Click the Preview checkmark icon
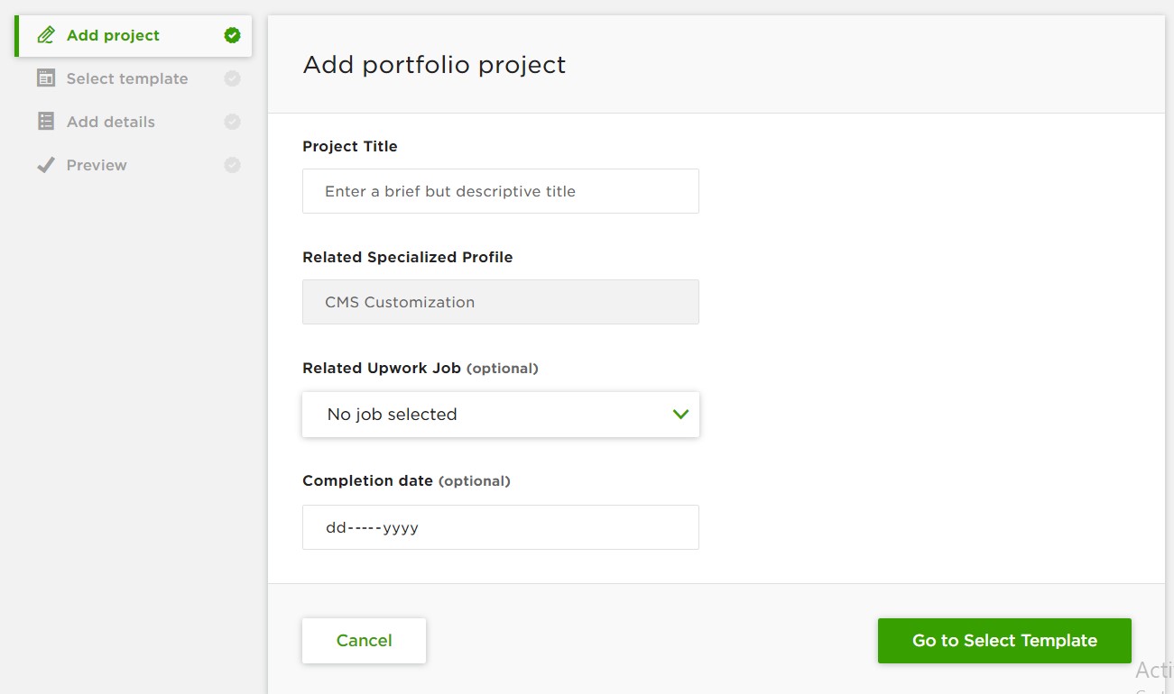The image size is (1174, 694). tap(44, 165)
